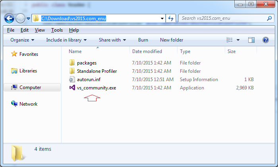
Task: Click the 7/10/2015 12:51 AM date cell
Action: click(153, 80)
